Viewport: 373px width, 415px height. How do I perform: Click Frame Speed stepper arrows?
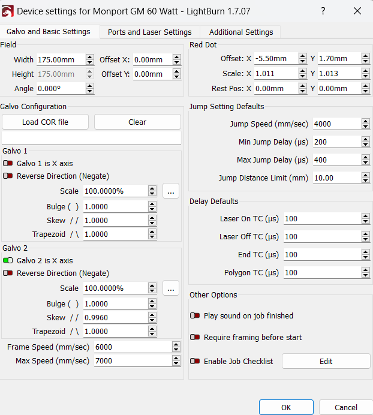pos(176,347)
